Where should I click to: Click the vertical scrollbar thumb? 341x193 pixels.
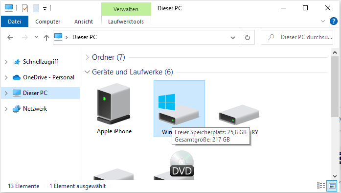point(335,87)
